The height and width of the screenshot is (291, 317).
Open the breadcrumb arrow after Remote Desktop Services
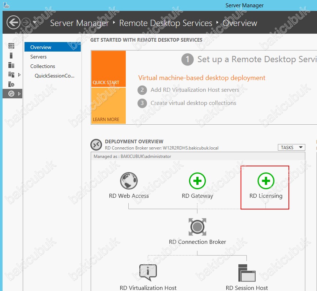[217, 22]
